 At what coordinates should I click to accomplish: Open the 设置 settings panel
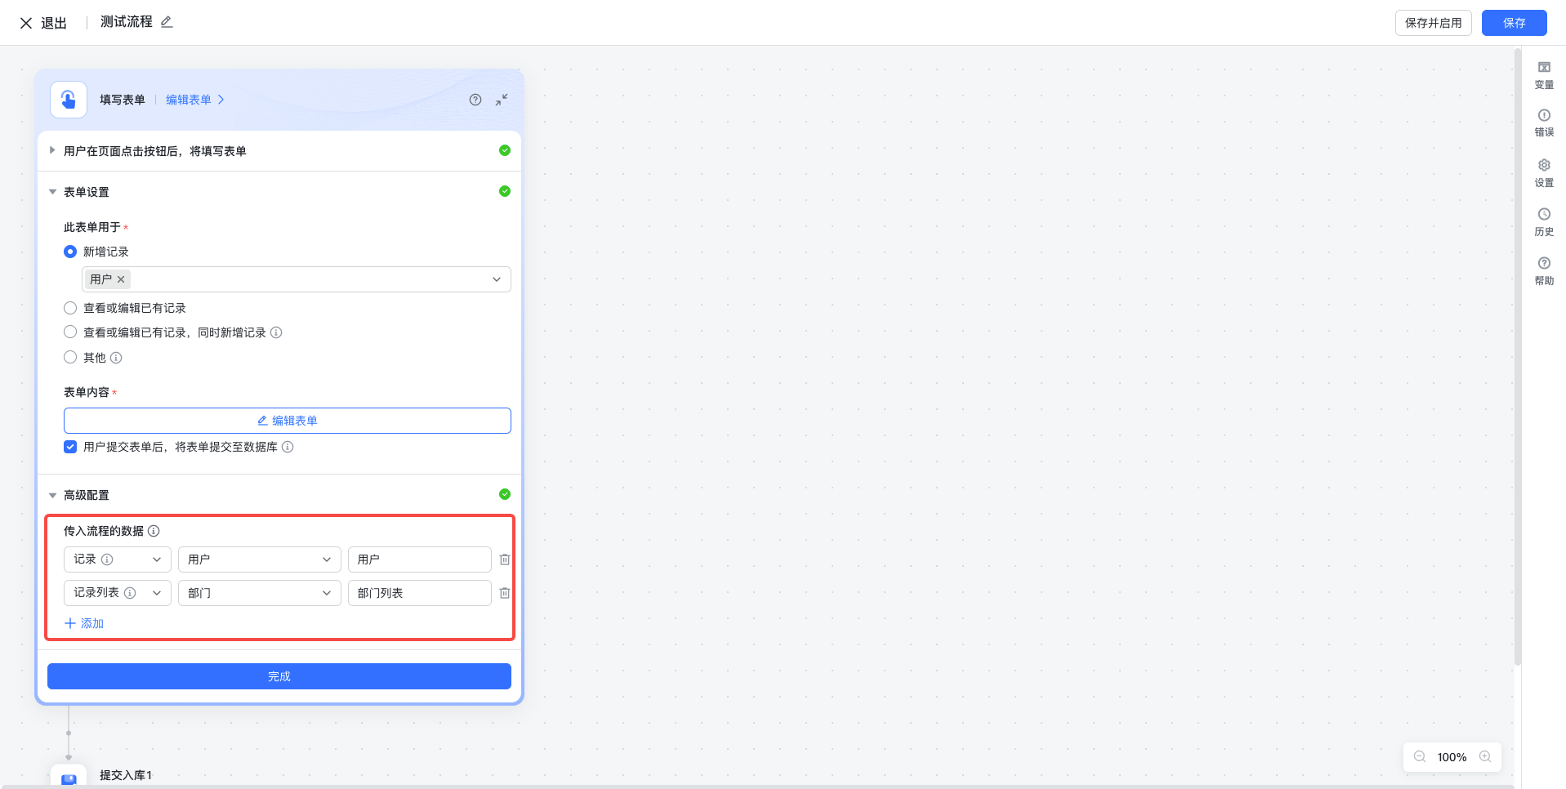(x=1544, y=173)
